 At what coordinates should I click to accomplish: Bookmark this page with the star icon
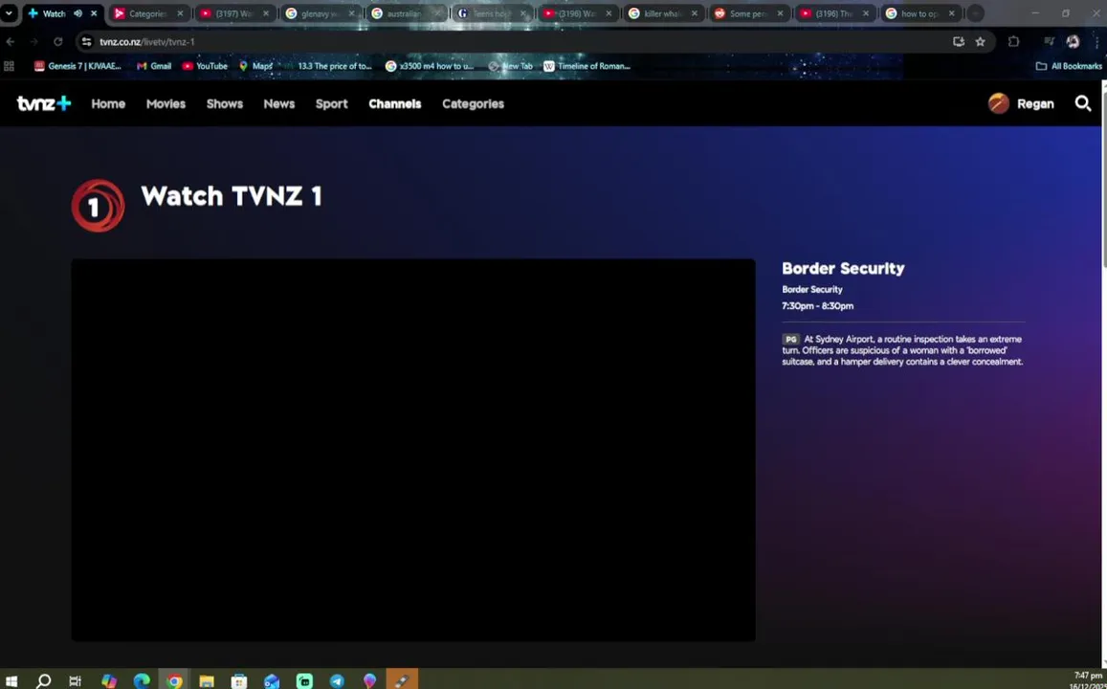[x=980, y=42]
